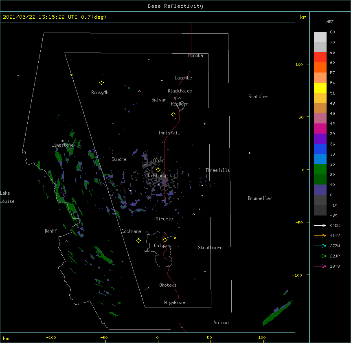
Task: Click the Innisfail label
Action: point(169,133)
